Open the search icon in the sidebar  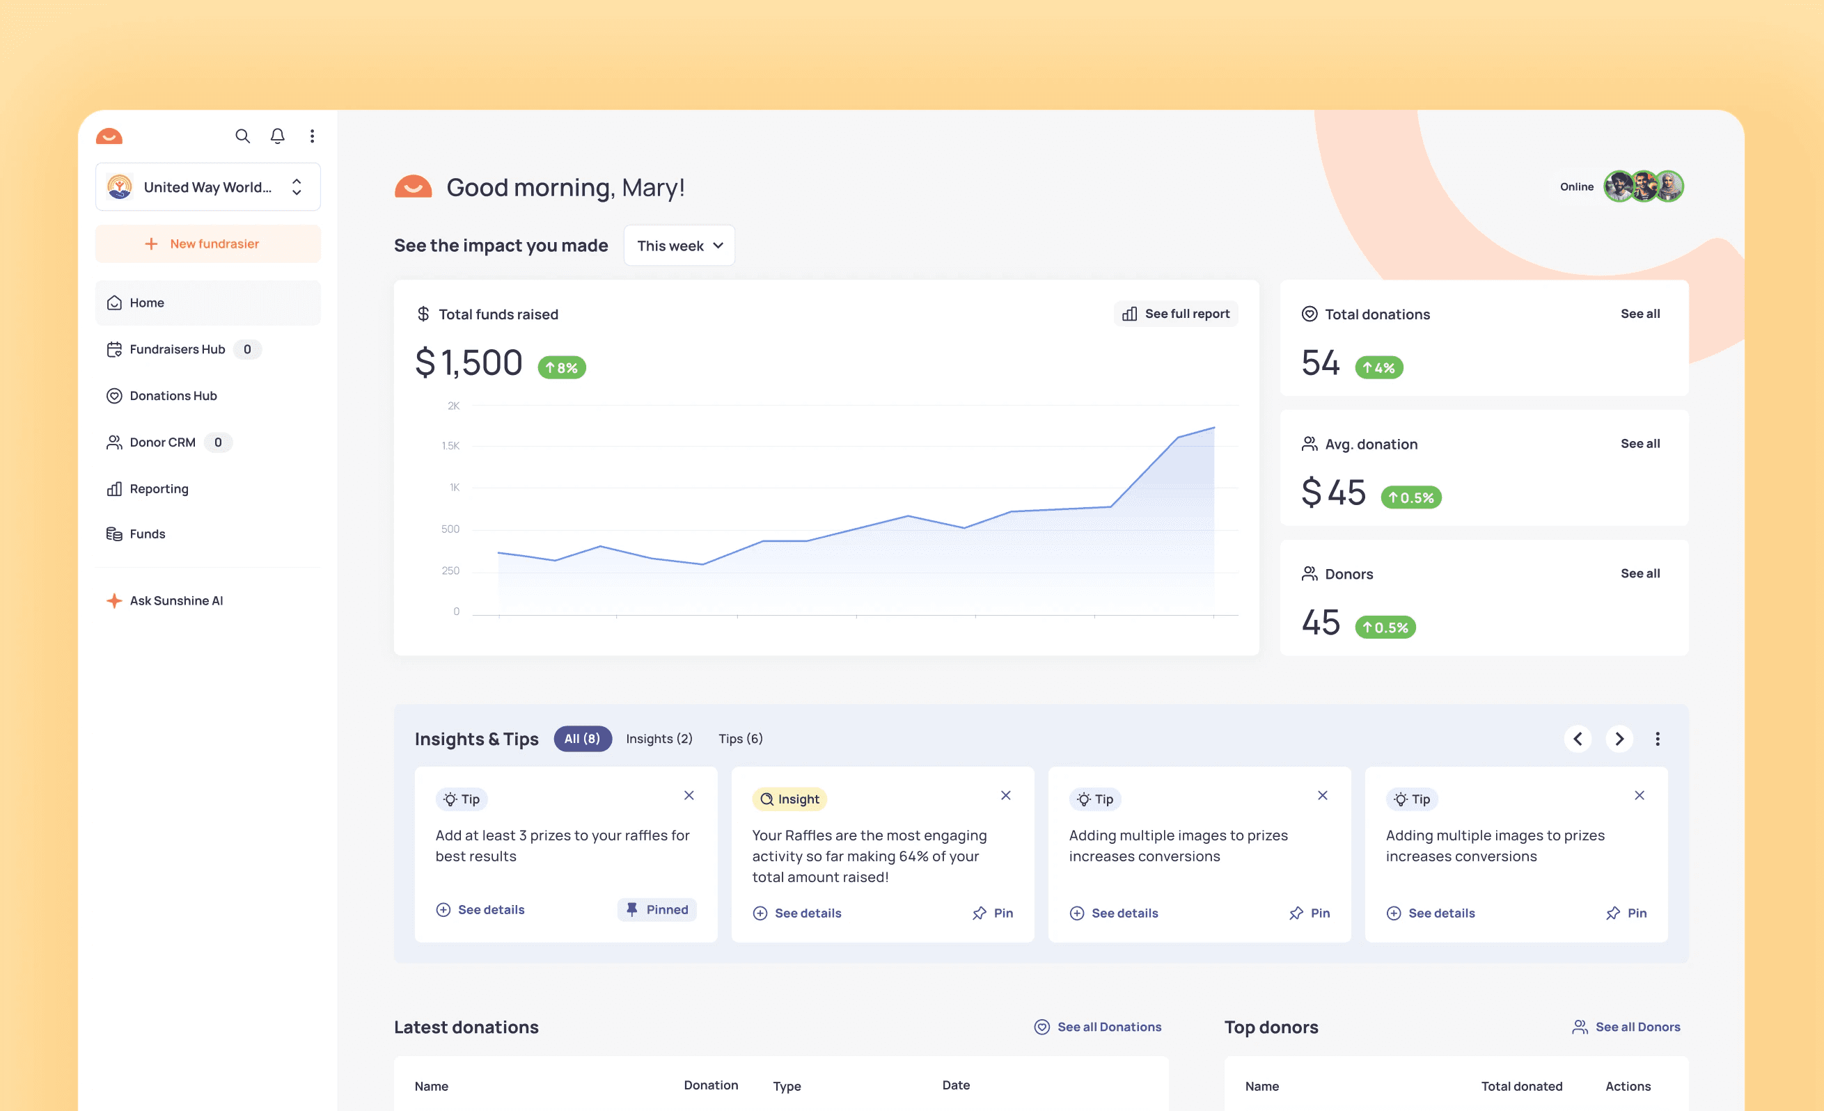click(x=243, y=136)
